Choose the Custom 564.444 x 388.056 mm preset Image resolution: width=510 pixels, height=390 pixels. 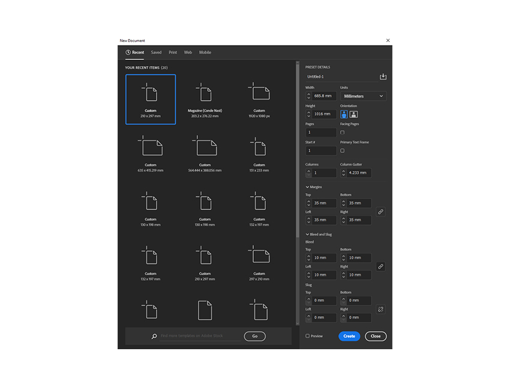pos(205,154)
